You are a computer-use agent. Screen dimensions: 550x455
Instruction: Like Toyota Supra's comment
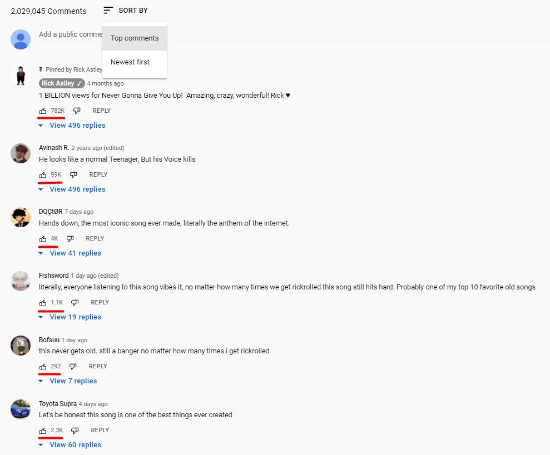(x=43, y=431)
